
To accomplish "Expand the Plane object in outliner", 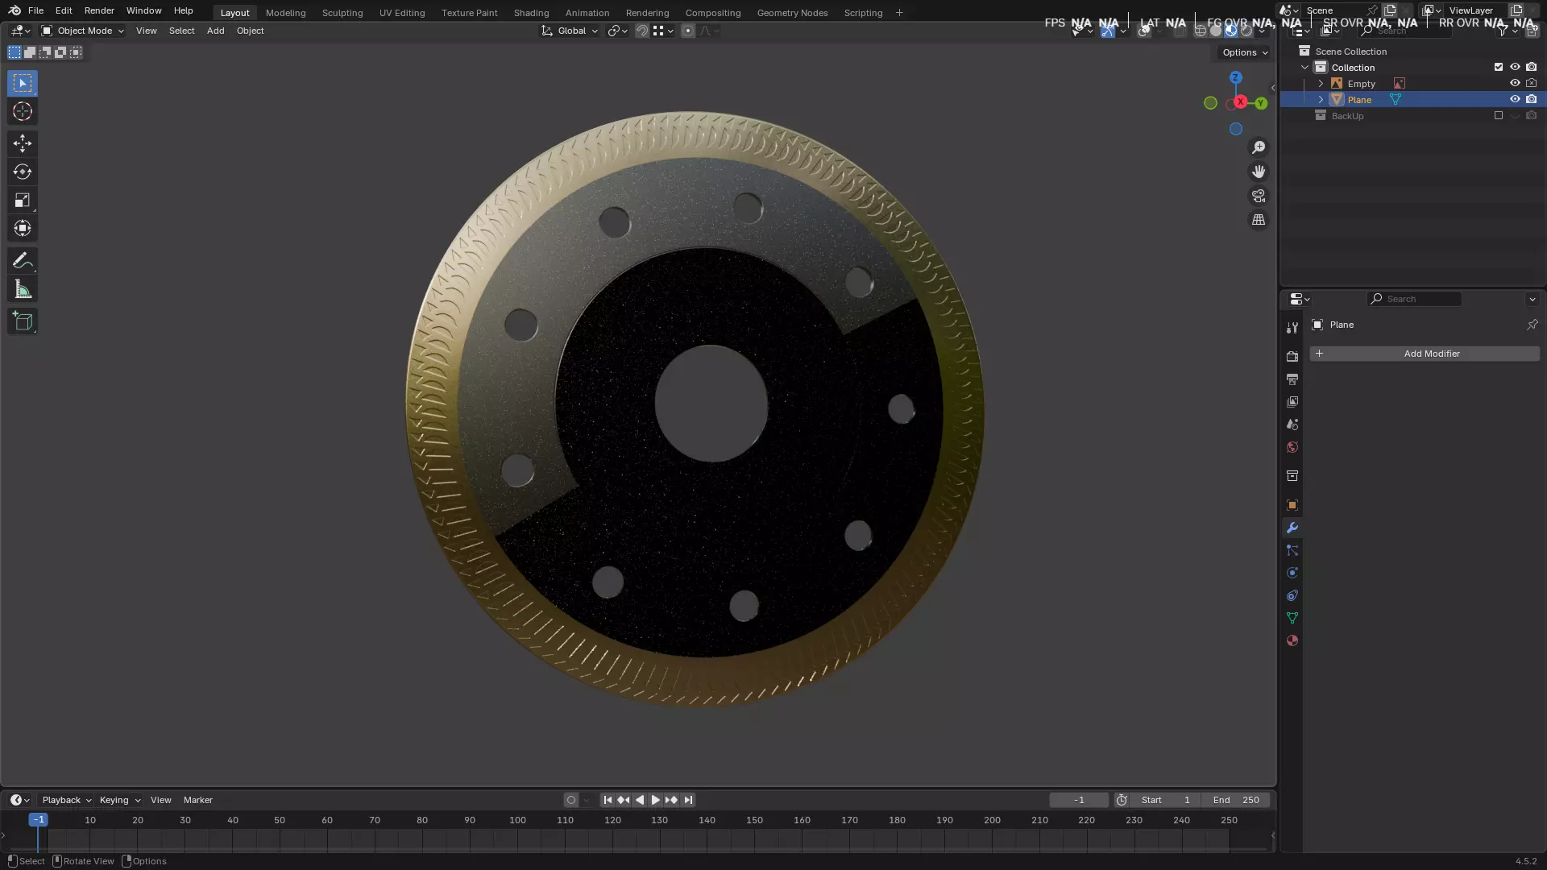I will 1321,99.
